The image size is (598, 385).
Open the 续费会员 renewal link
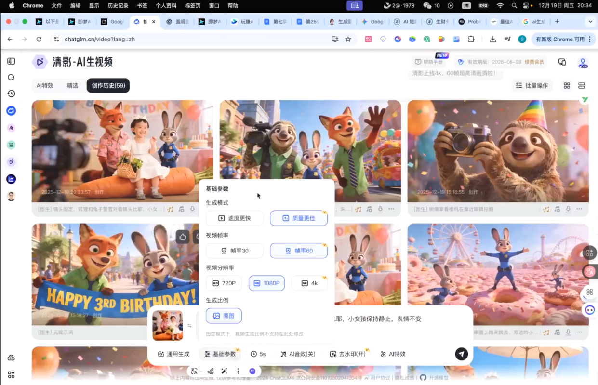(534, 62)
